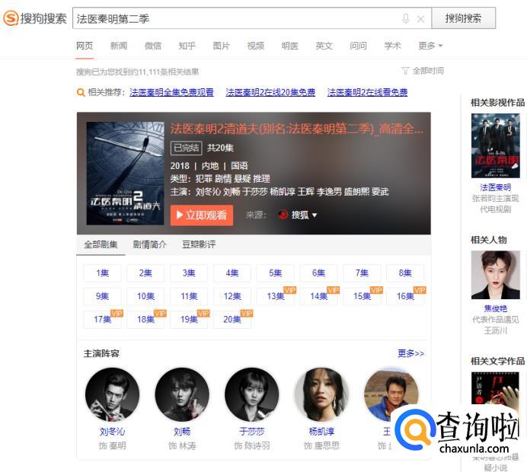The image size is (527, 472).
Task: Open VIP episode 13集
Action: 275,296
